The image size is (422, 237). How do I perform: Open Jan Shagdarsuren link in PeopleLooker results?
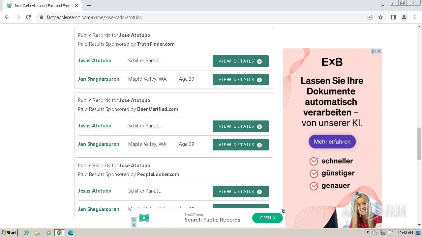click(99, 209)
